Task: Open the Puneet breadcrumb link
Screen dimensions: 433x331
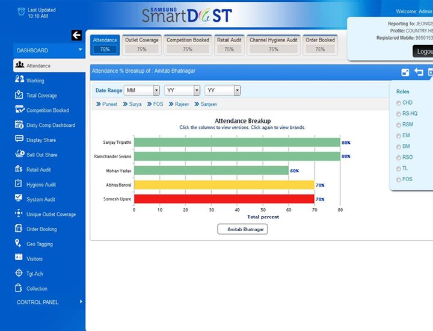Action: tap(109, 104)
